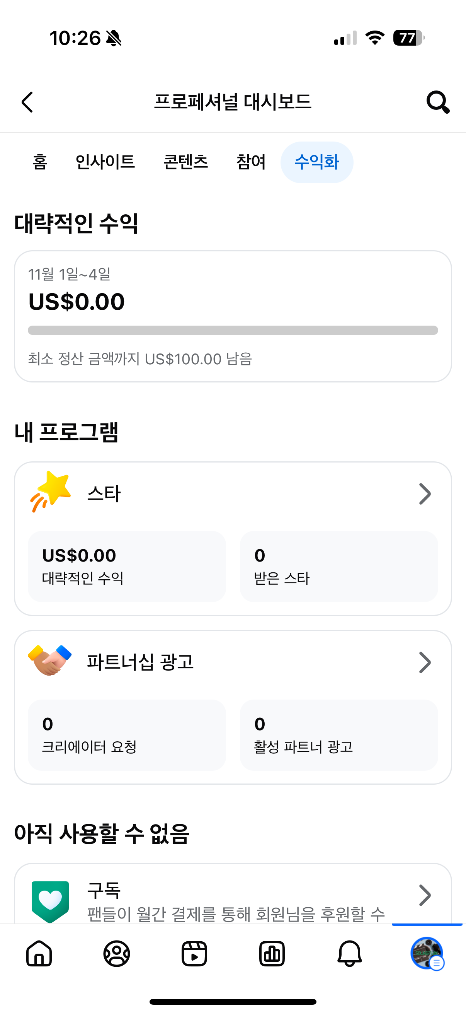Expand the 스타 program chevron
Image resolution: width=466 pixels, height=1014 pixels.
pos(425,493)
